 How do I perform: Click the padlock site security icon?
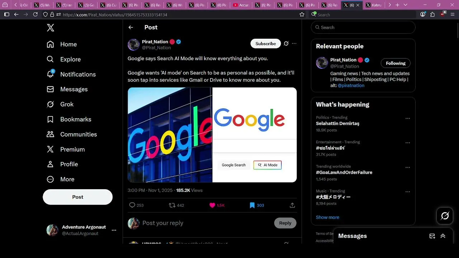52,15
